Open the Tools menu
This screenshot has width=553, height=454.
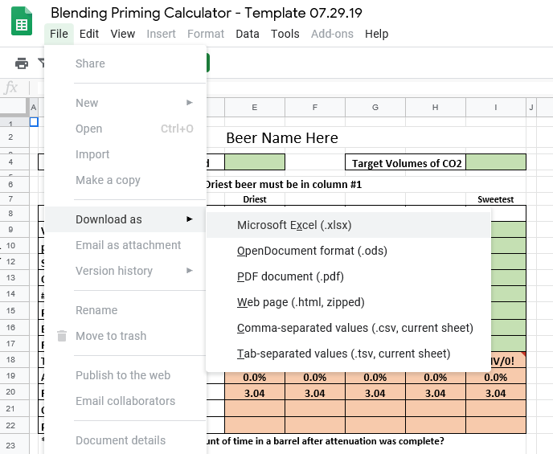pyautogui.click(x=285, y=34)
